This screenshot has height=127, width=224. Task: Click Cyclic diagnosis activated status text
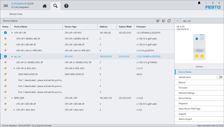(x=42, y=126)
